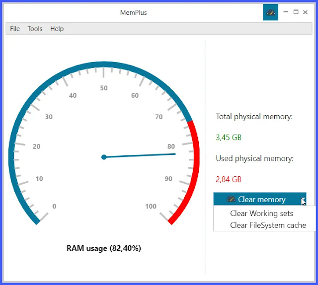Click the Used physical memory label
318x285 pixels.
pos(254,158)
